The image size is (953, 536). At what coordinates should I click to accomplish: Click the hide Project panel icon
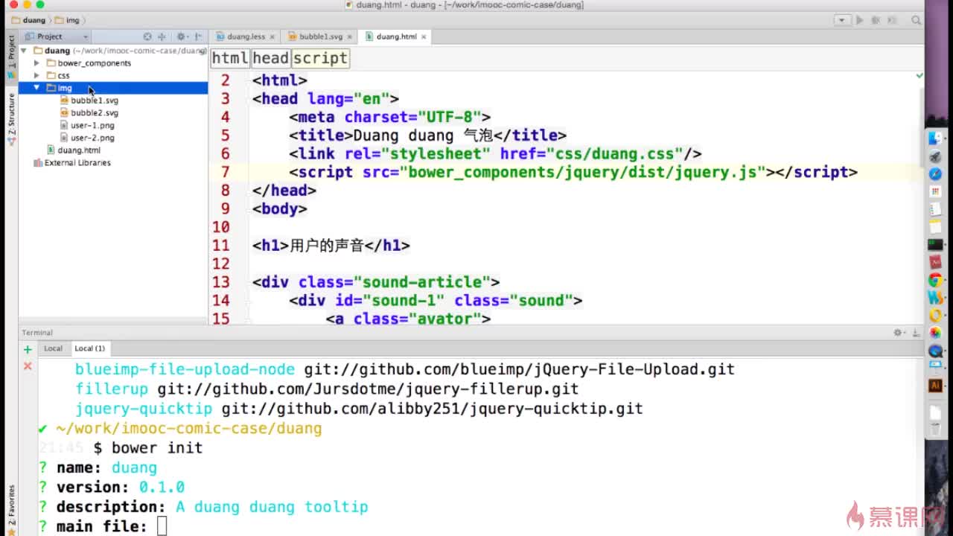click(x=198, y=36)
